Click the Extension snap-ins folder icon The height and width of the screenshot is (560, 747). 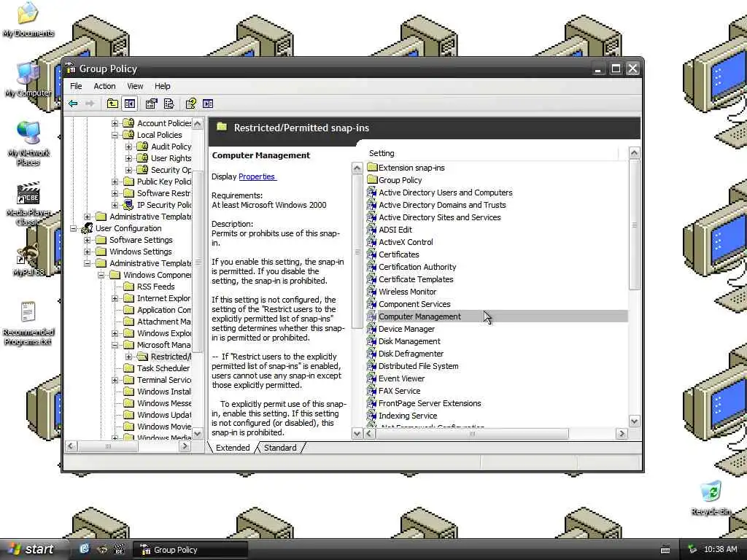pyautogui.click(x=372, y=168)
